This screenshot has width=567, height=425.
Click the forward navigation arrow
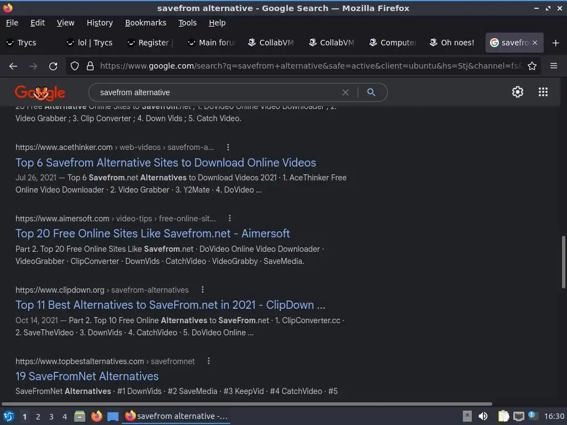[33, 66]
